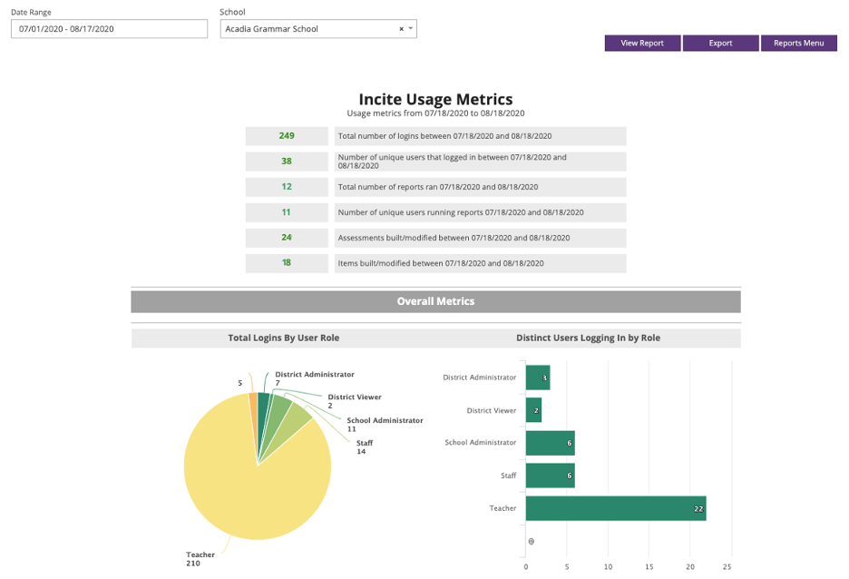The height and width of the screenshot is (579, 849).
Task: Click the 38 unique users value
Action: [287, 162]
